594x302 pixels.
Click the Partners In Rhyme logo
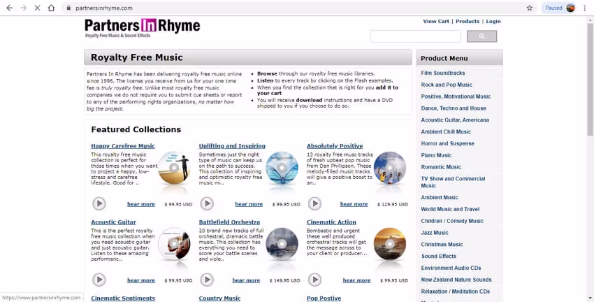click(x=142, y=28)
